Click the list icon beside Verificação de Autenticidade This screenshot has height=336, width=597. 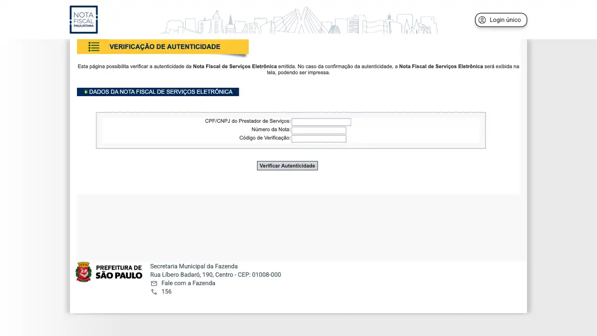(94, 47)
